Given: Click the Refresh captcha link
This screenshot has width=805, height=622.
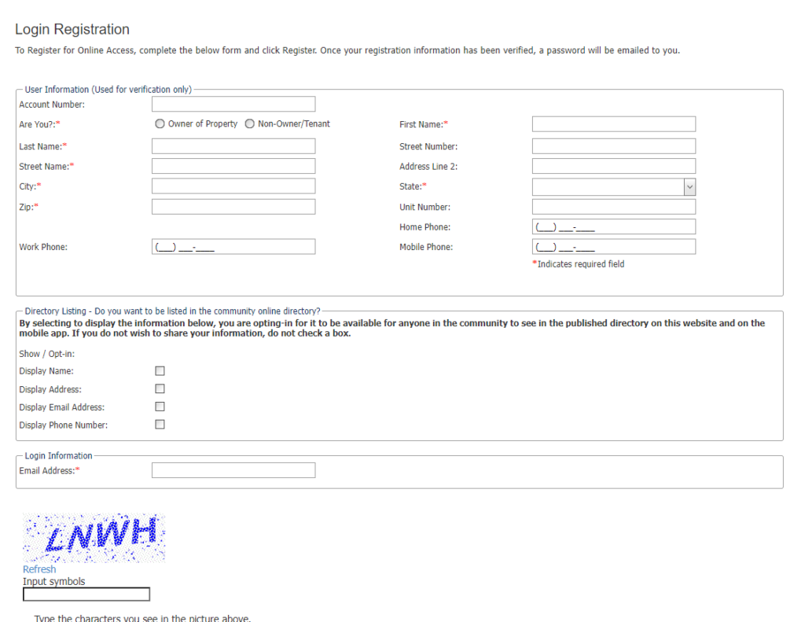Looking at the screenshot, I should pyautogui.click(x=39, y=569).
